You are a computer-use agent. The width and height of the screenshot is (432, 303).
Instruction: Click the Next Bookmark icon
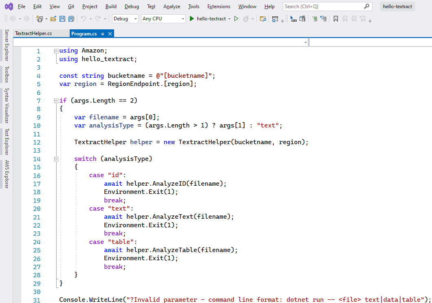point(354,19)
